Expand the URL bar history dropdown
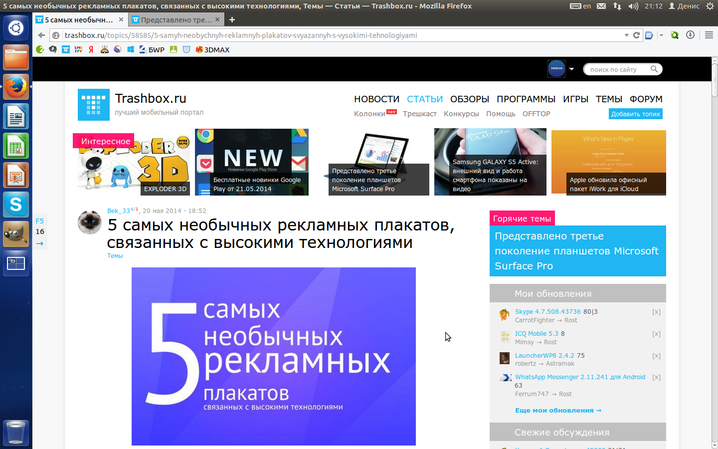The image size is (718, 449). point(627,35)
